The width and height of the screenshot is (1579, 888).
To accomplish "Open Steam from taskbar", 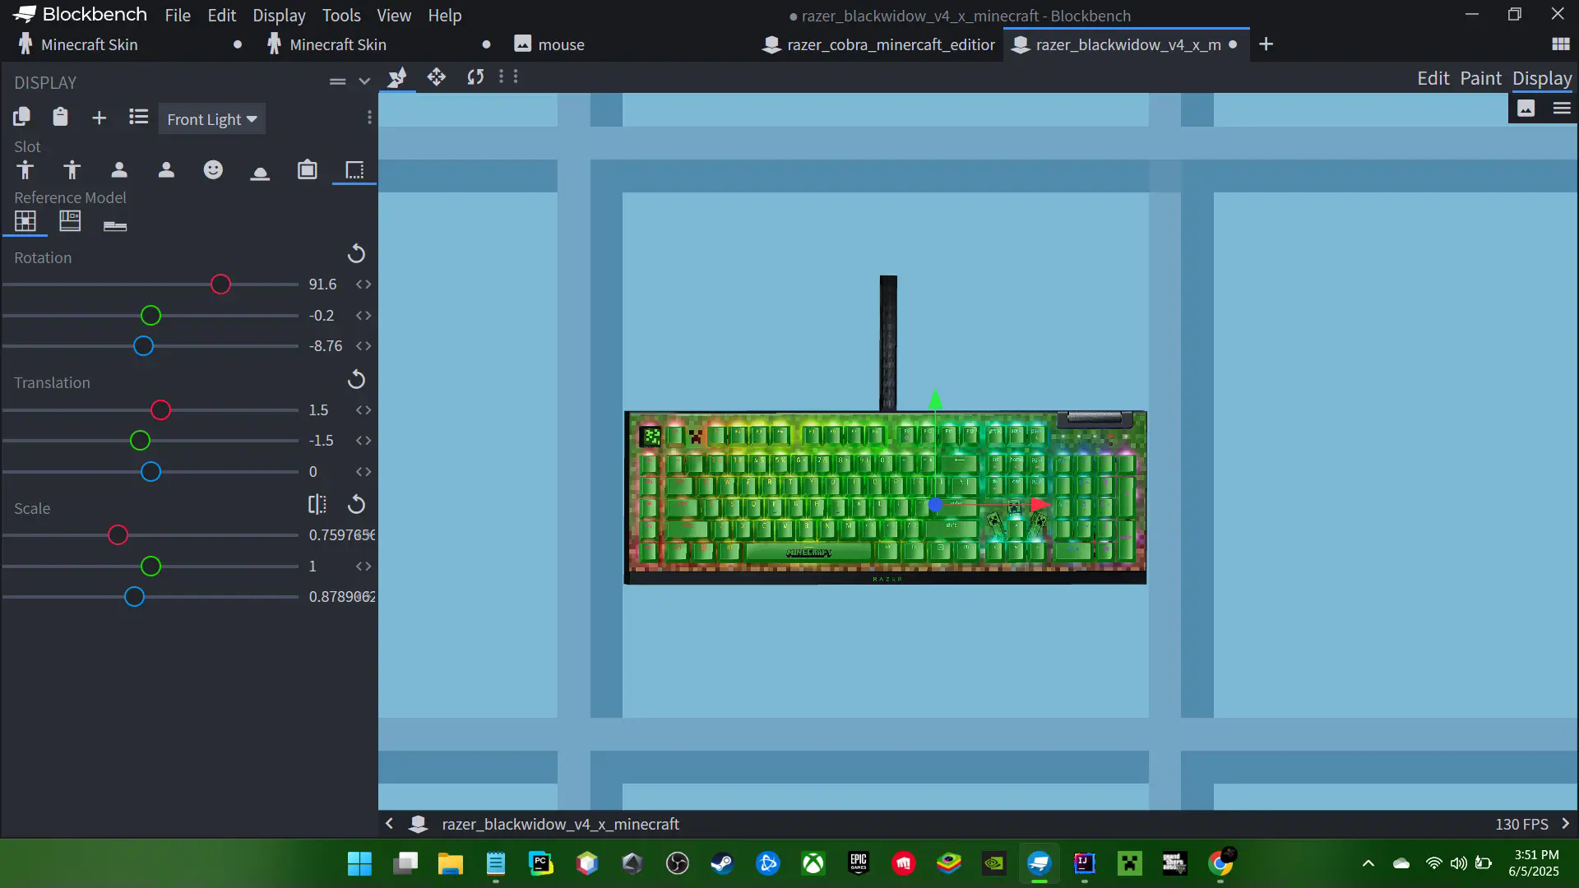I will [x=722, y=863].
